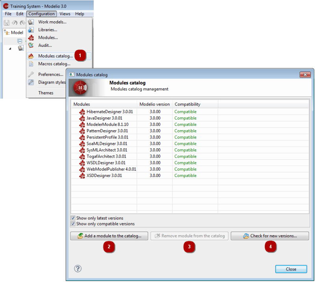Image resolution: width=315 pixels, height=282 pixels.
Task: Click the SoaMLDesigner module icon
Action: point(82,144)
